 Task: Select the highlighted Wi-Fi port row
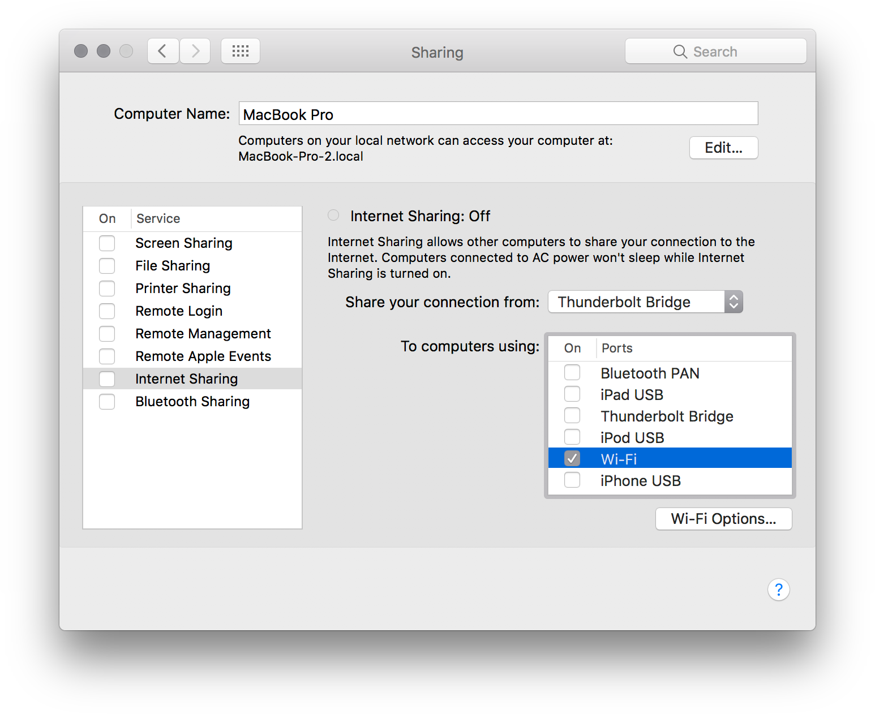tap(670, 458)
